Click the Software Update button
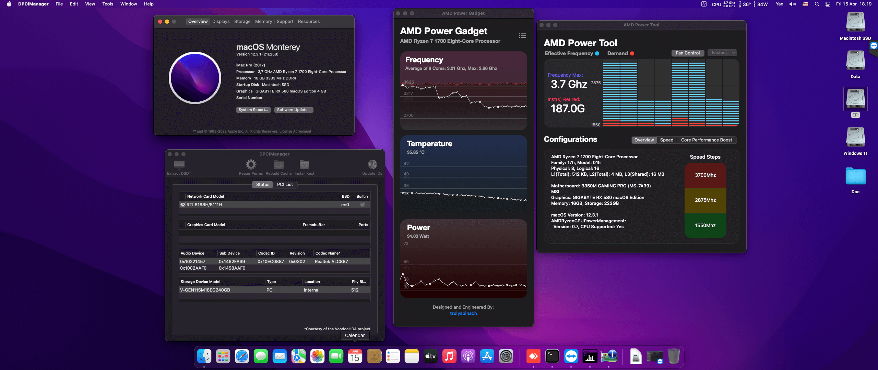 tap(294, 110)
